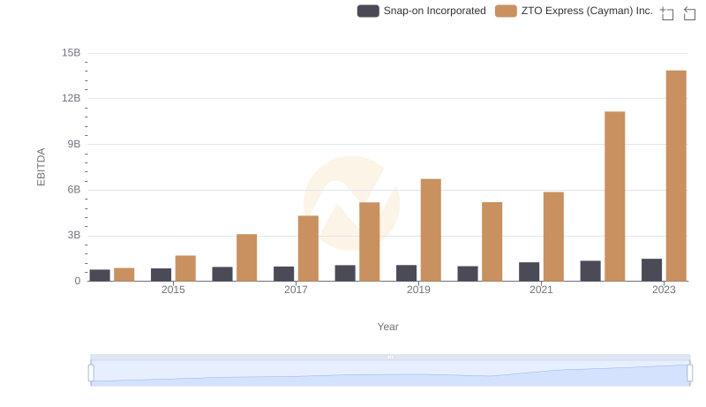This screenshot has width=706, height=407.
Task: Toggle ZTO Express (Cayman) Inc. legend entry
Action: click(574, 11)
